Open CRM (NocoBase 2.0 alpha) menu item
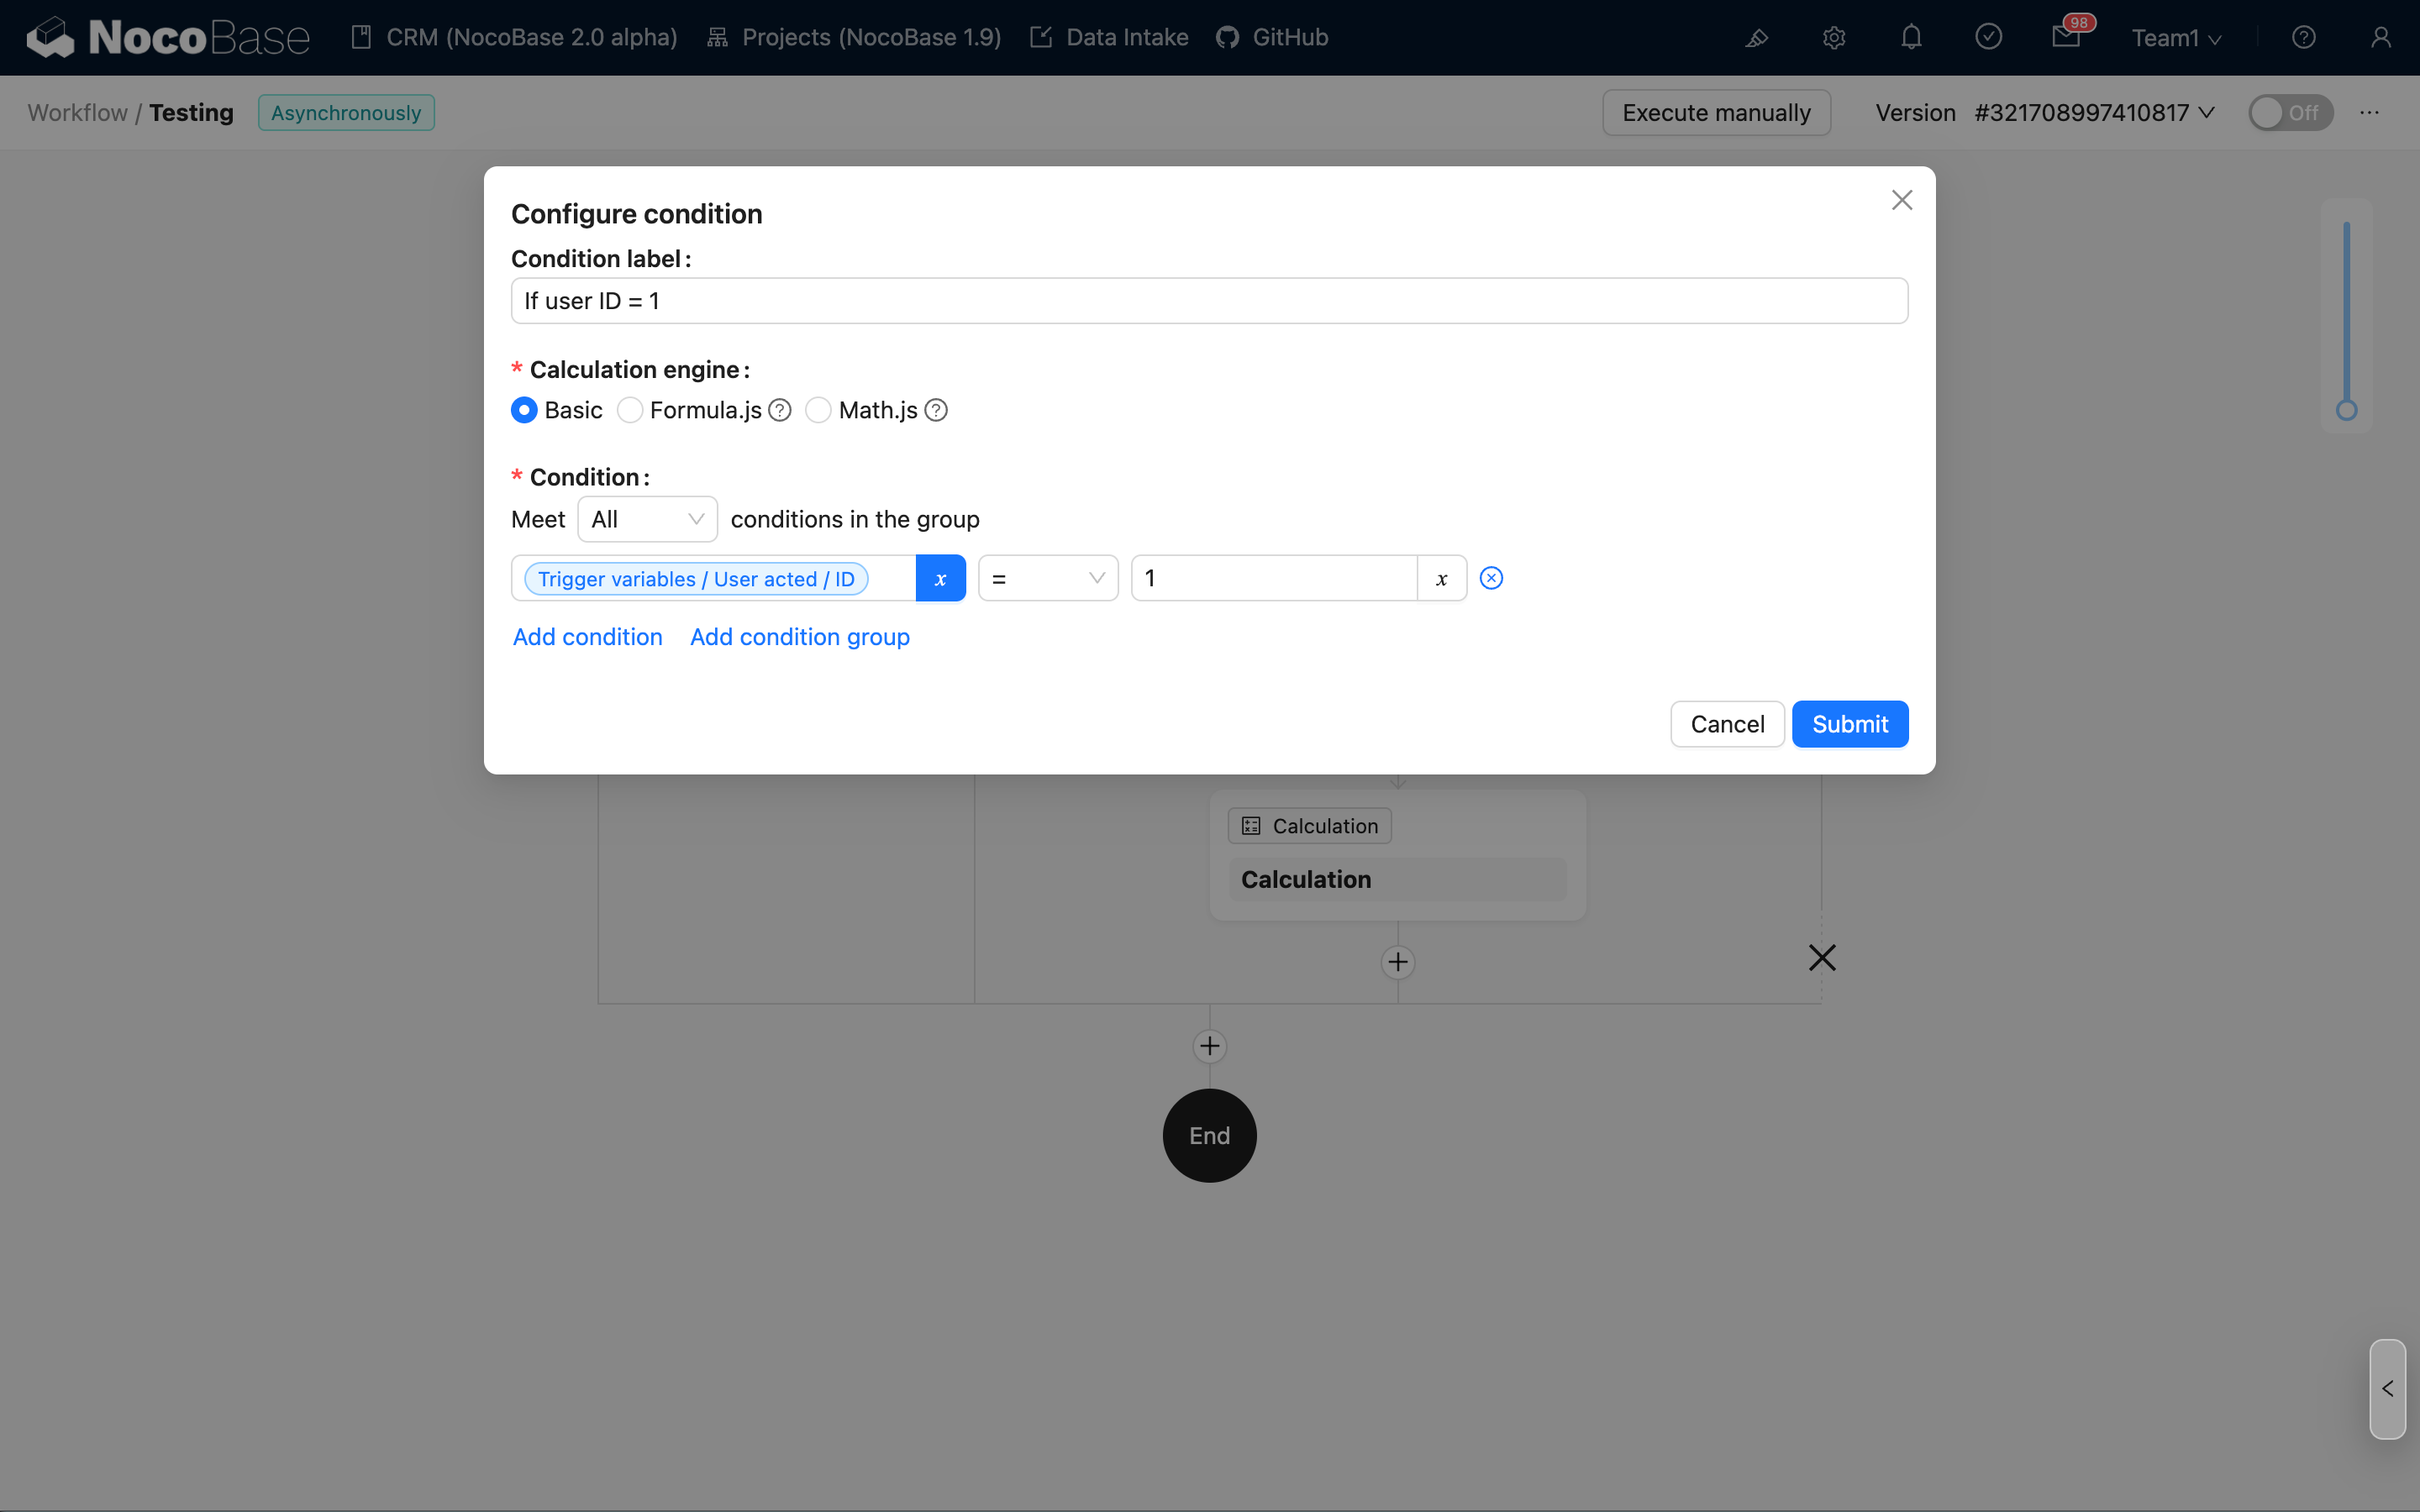Screen dimensions: 2420x1512 [x=515, y=38]
